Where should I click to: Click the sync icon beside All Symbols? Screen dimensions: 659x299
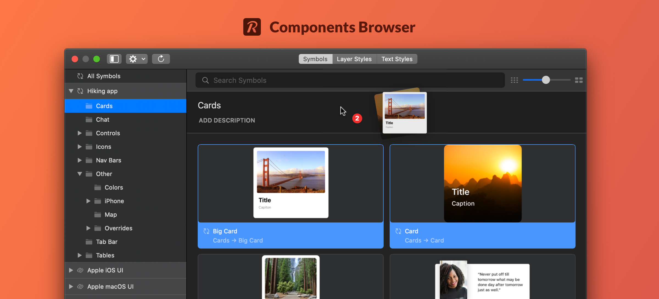point(80,76)
